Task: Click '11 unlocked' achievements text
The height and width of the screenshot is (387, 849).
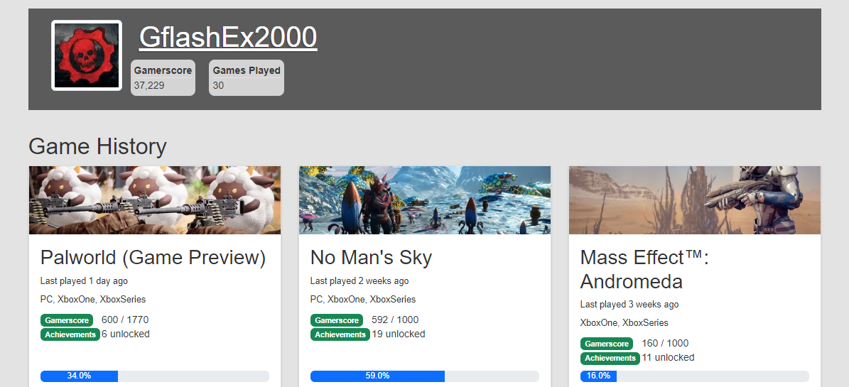Action: (x=668, y=357)
